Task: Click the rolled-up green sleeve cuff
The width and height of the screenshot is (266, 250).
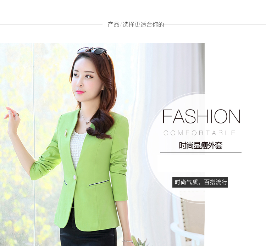Action: [39, 171]
